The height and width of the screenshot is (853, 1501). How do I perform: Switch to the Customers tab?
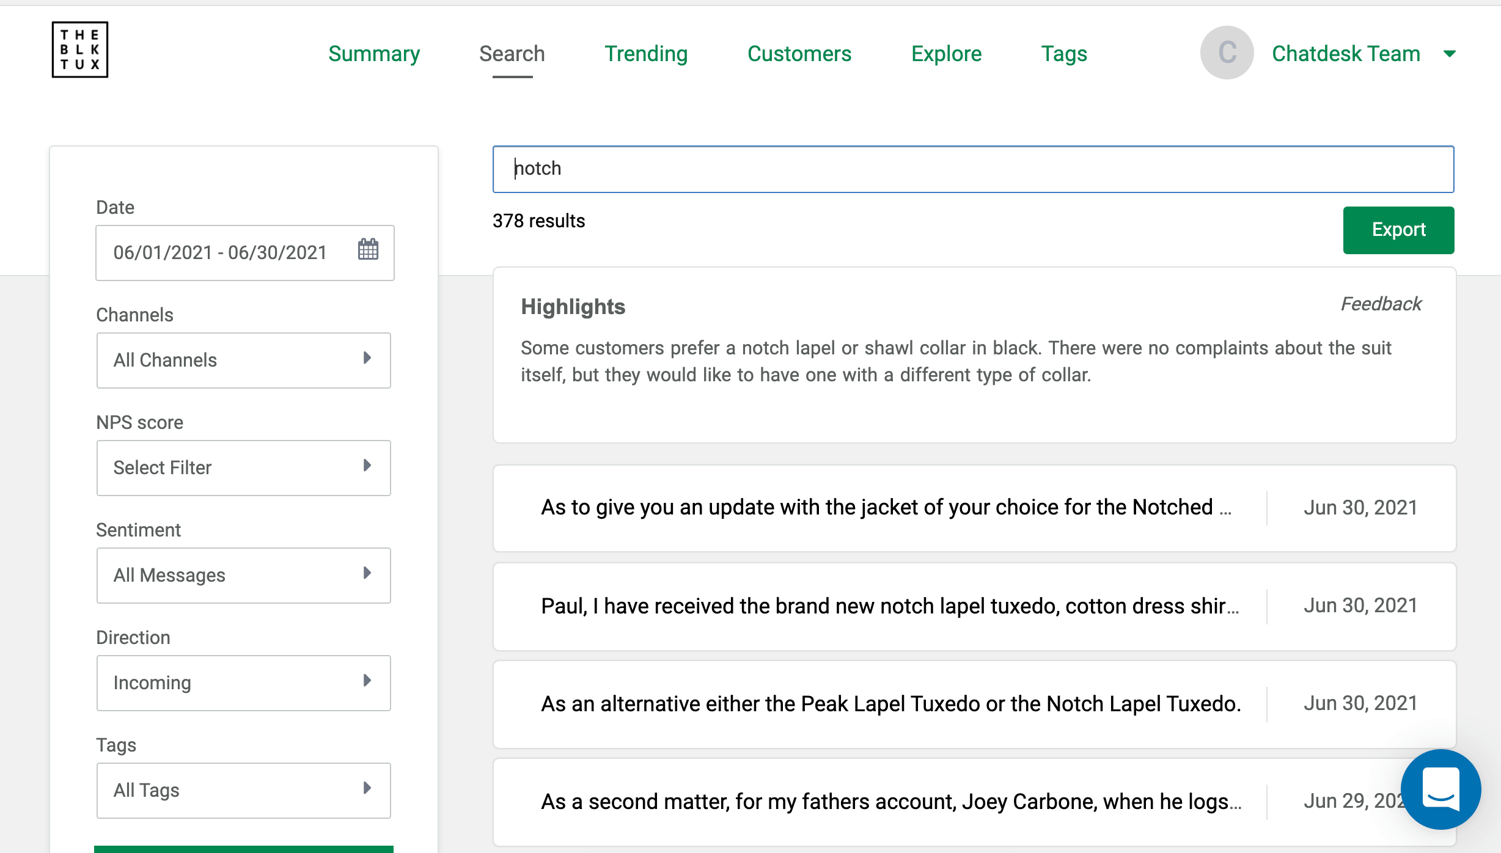(799, 54)
